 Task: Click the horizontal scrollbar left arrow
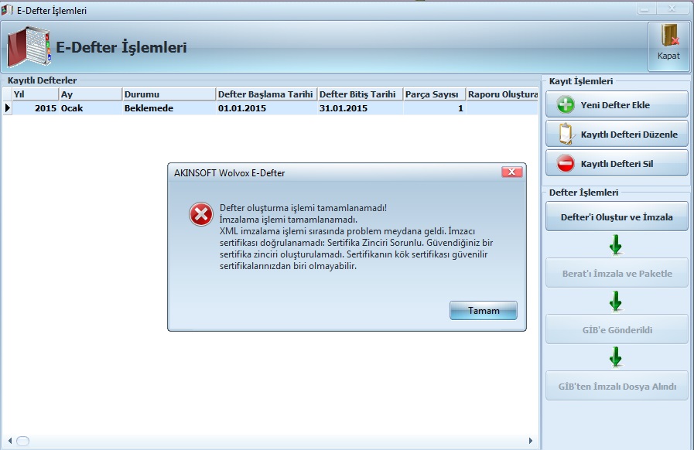(10, 441)
